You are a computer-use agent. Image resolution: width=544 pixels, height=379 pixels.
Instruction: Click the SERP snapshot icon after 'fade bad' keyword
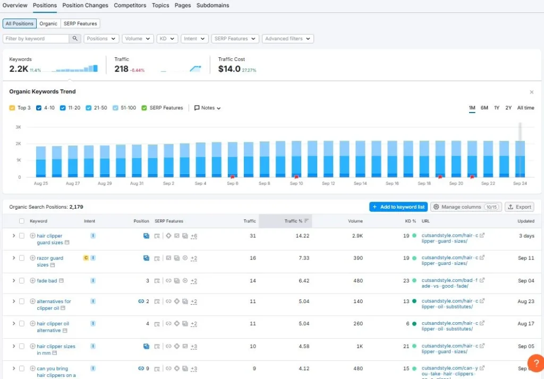click(x=61, y=280)
